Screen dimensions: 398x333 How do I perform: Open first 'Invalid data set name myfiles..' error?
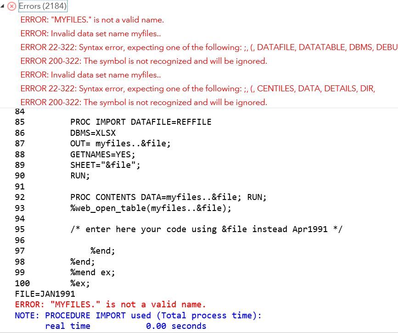90,33
